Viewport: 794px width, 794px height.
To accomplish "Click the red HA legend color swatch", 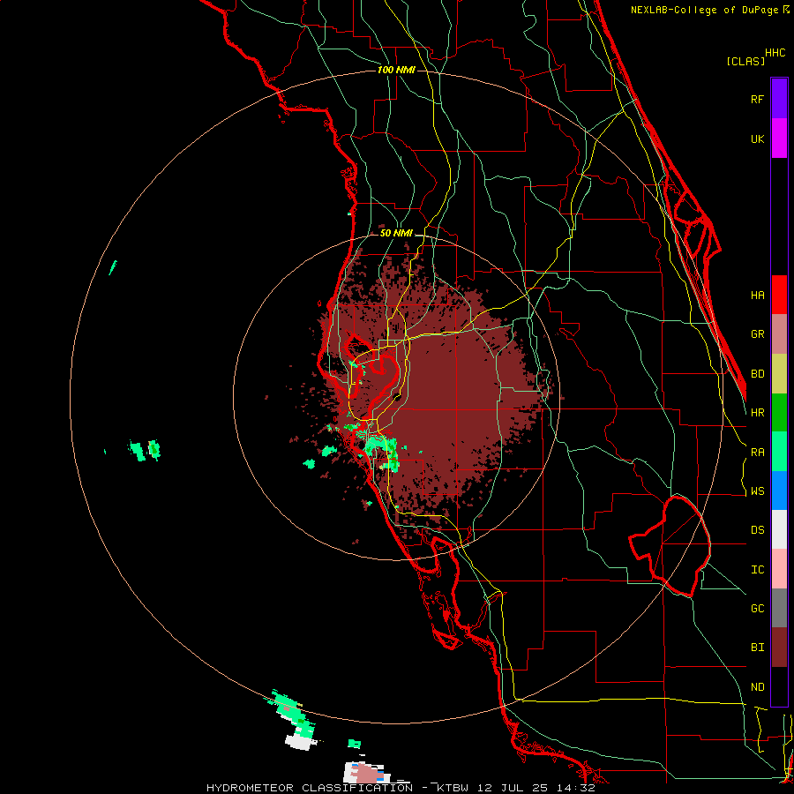I will pyautogui.click(x=779, y=295).
